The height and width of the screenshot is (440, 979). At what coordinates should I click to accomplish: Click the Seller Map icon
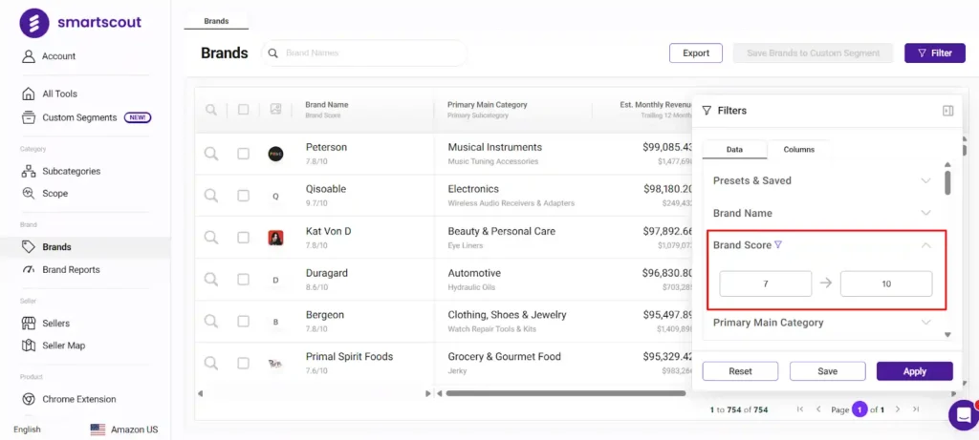(28, 346)
